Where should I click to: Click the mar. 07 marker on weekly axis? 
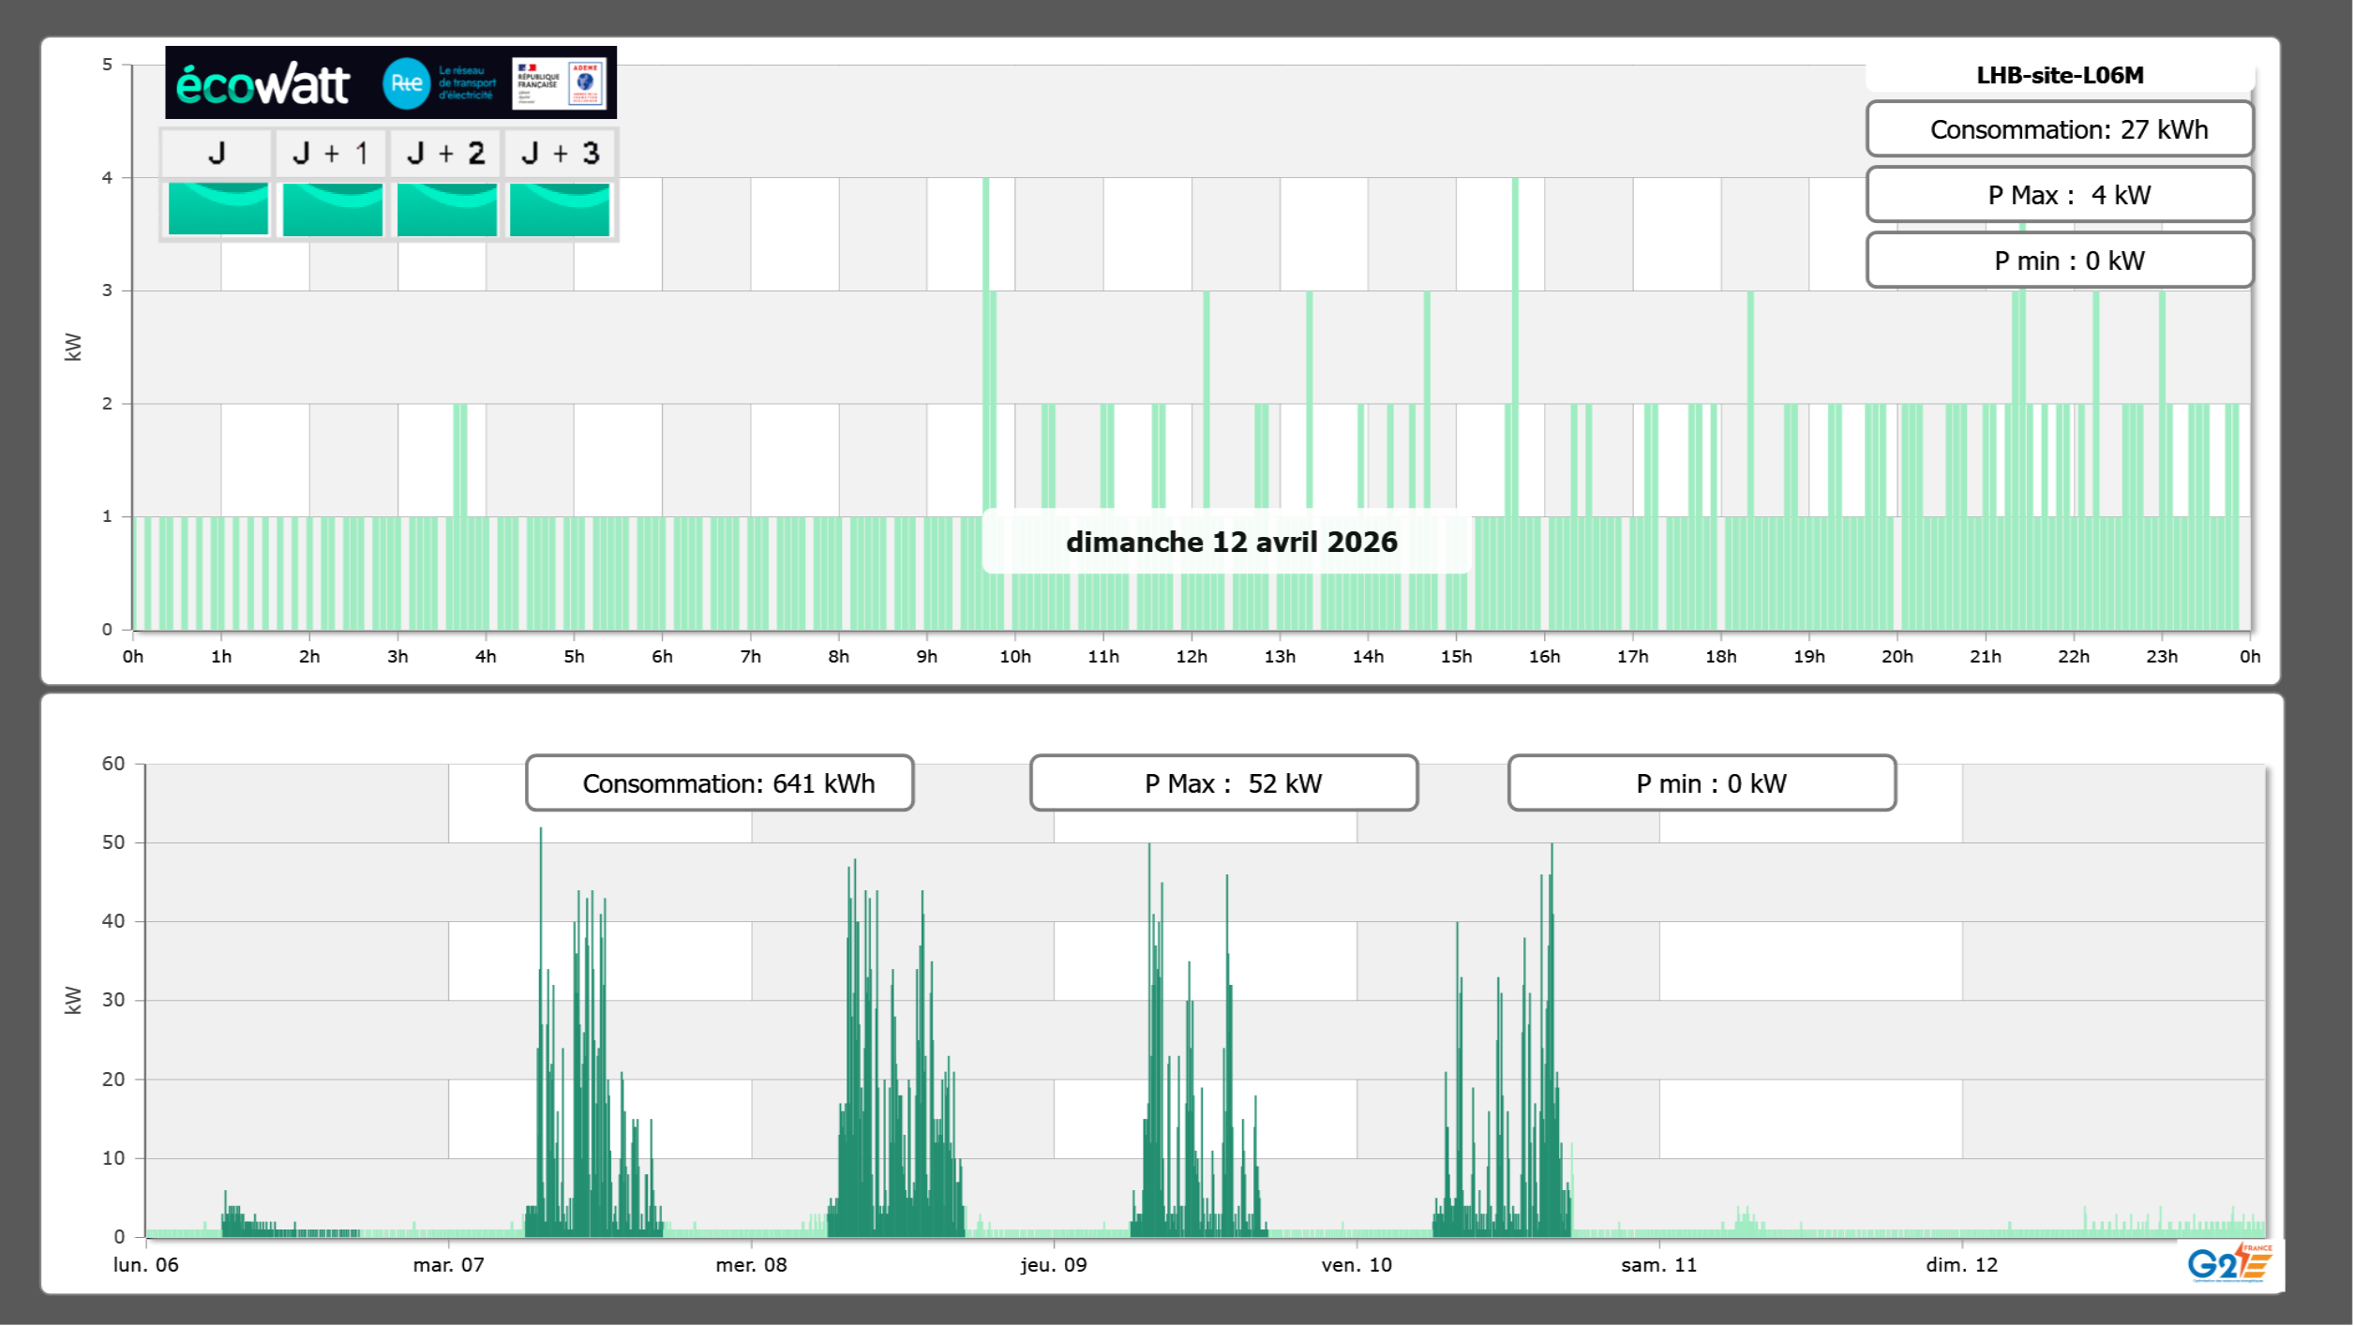(448, 1264)
